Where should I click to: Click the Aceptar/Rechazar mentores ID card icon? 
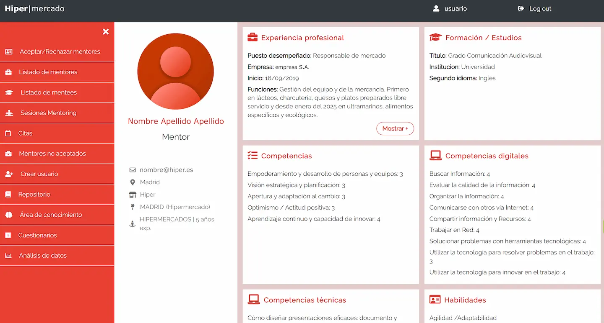click(x=8, y=52)
